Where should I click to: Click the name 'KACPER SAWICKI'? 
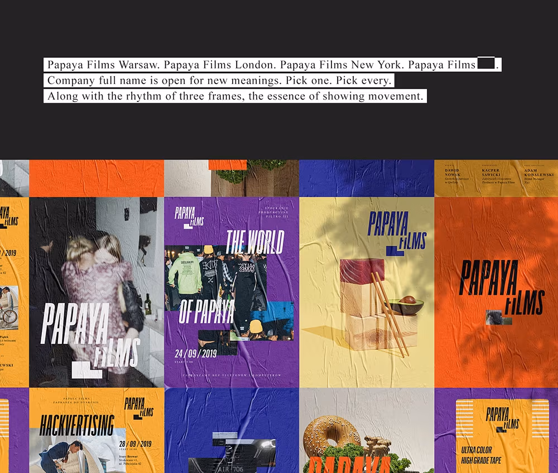pyautogui.click(x=490, y=172)
